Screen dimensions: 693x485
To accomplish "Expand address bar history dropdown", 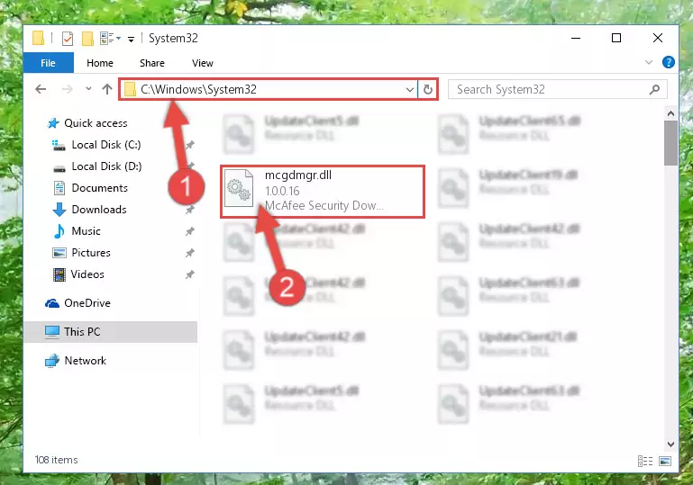I will click(x=410, y=90).
